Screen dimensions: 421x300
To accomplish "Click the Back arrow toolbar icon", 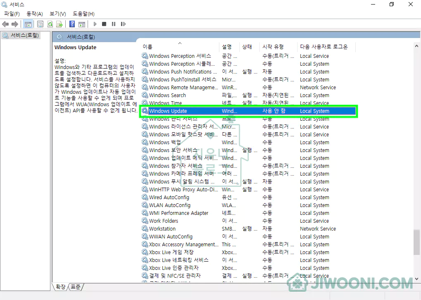I will point(5,24).
